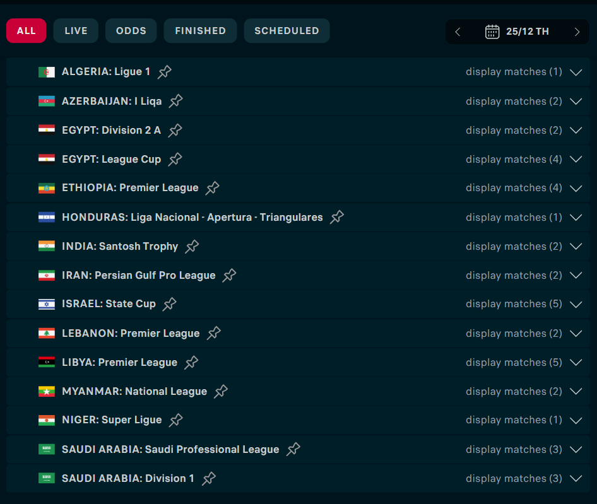Expand Libya Premier League chevron
The height and width of the screenshot is (504, 597).
tap(576, 363)
